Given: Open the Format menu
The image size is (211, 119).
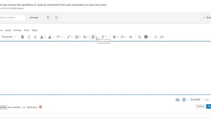Looking at the screenshot, I should pos(17,30).
